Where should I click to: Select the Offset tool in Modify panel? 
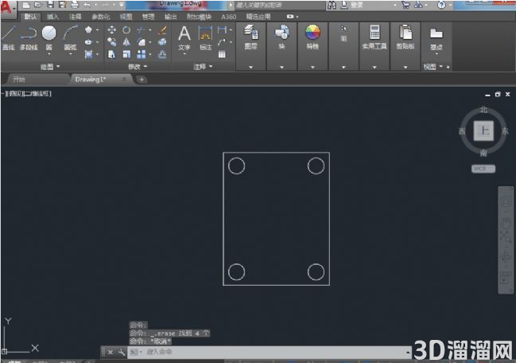point(162,54)
